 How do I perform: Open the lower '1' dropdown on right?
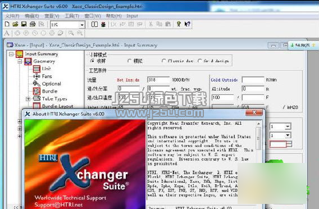click(288, 135)
